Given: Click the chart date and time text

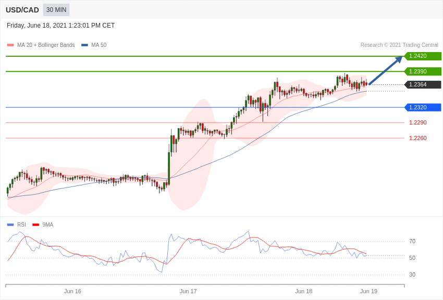Looking at the screenshot, I should 61,26.
